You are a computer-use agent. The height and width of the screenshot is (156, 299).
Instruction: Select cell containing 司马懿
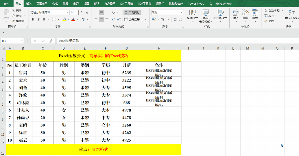pyautogui.click(x=23, y=102)
